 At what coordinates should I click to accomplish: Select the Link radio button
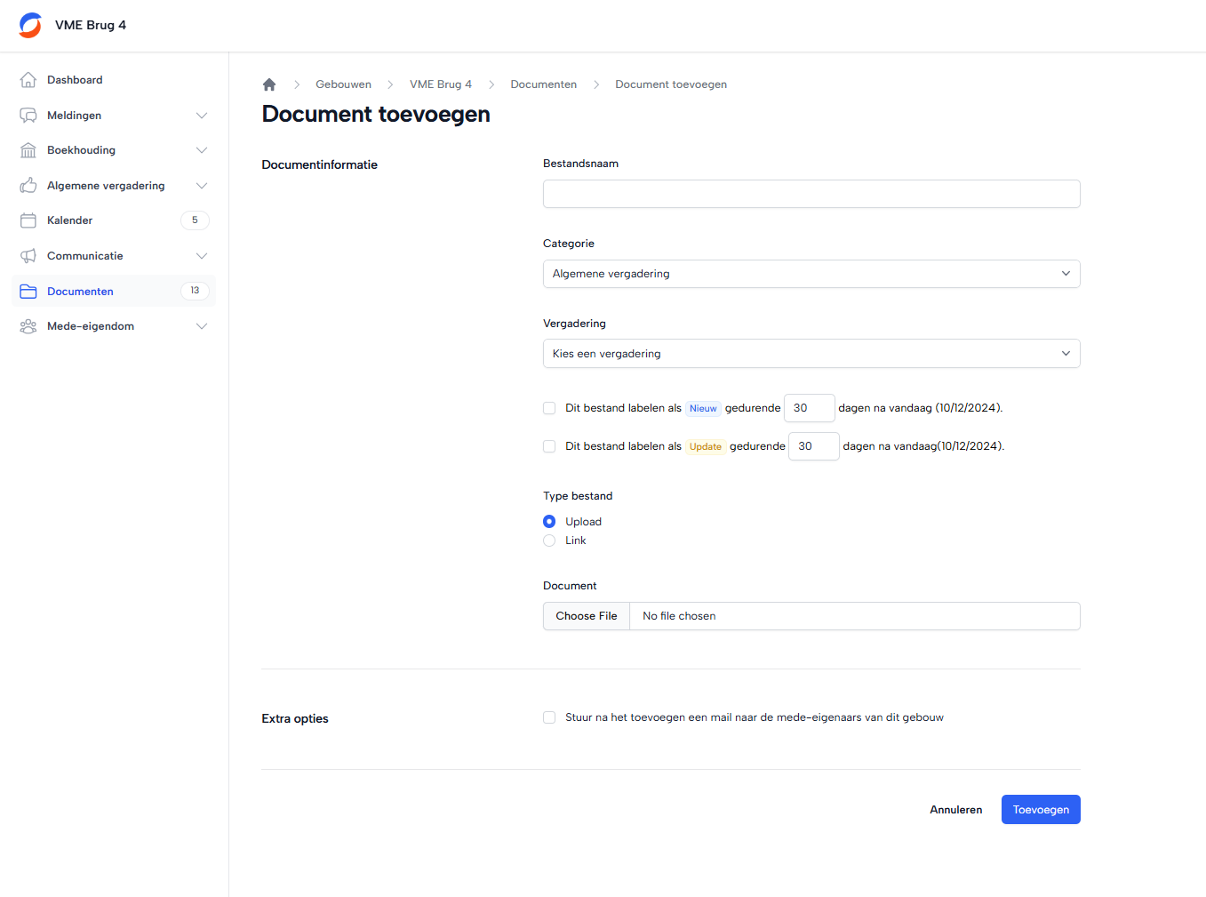549,541
